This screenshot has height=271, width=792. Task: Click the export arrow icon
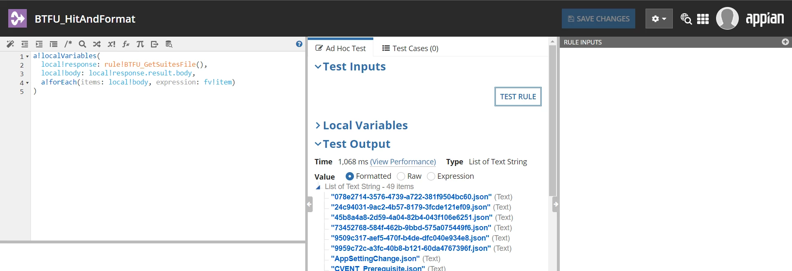tap(155, 44)
